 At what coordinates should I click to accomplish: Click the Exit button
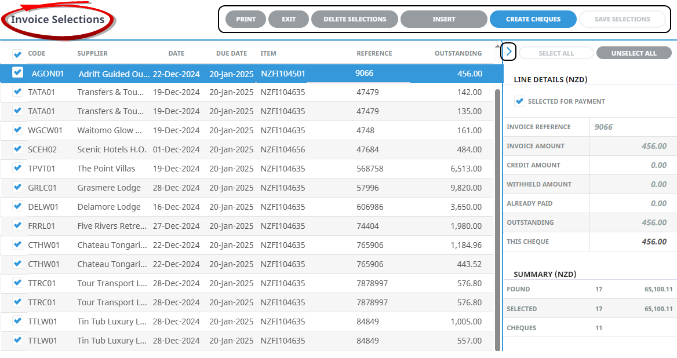click(289, 19)
